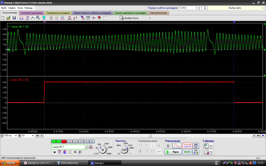Select the horizontal measurement cursor tool

tap(21, 18)
